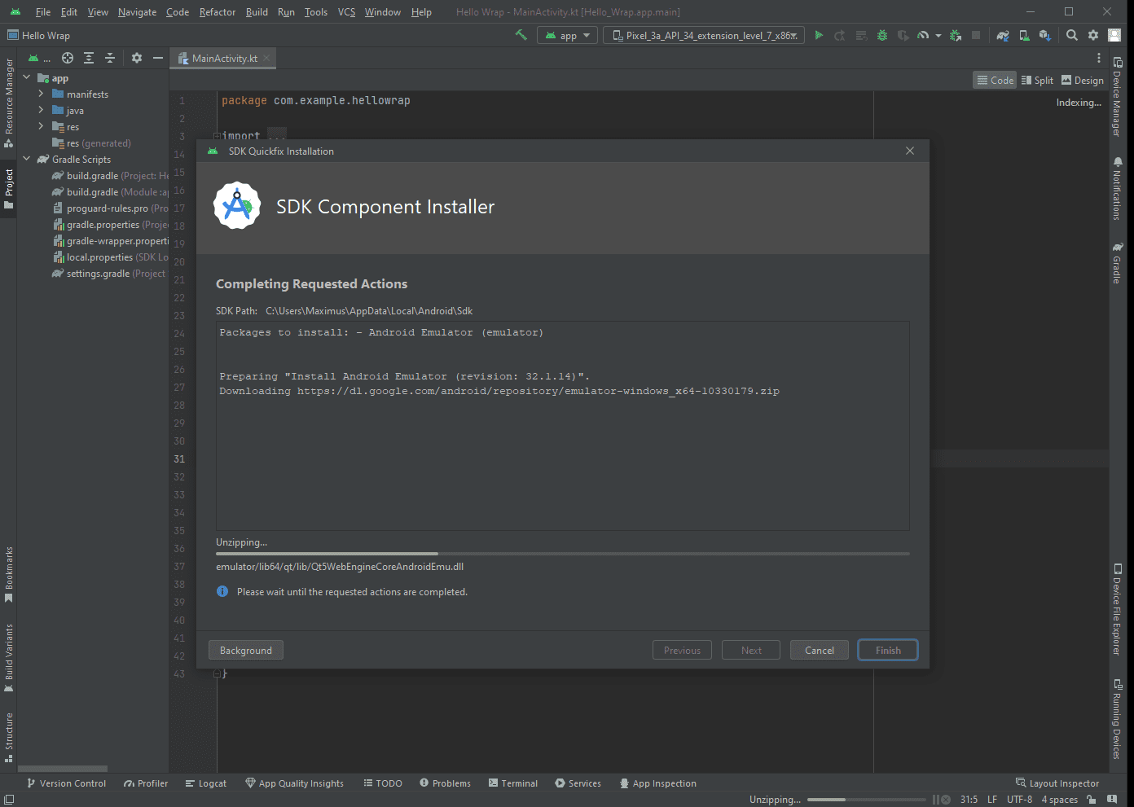Toggle the Project tool window strip button
1134x807 pixels.
[x=9, y=189]
